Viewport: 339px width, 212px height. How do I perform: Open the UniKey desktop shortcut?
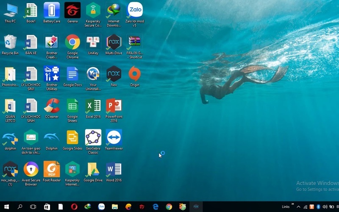(93, 45)
